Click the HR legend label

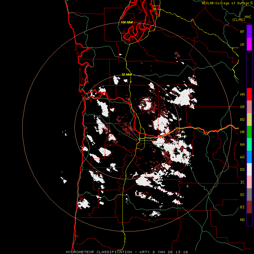click(242, 132)
